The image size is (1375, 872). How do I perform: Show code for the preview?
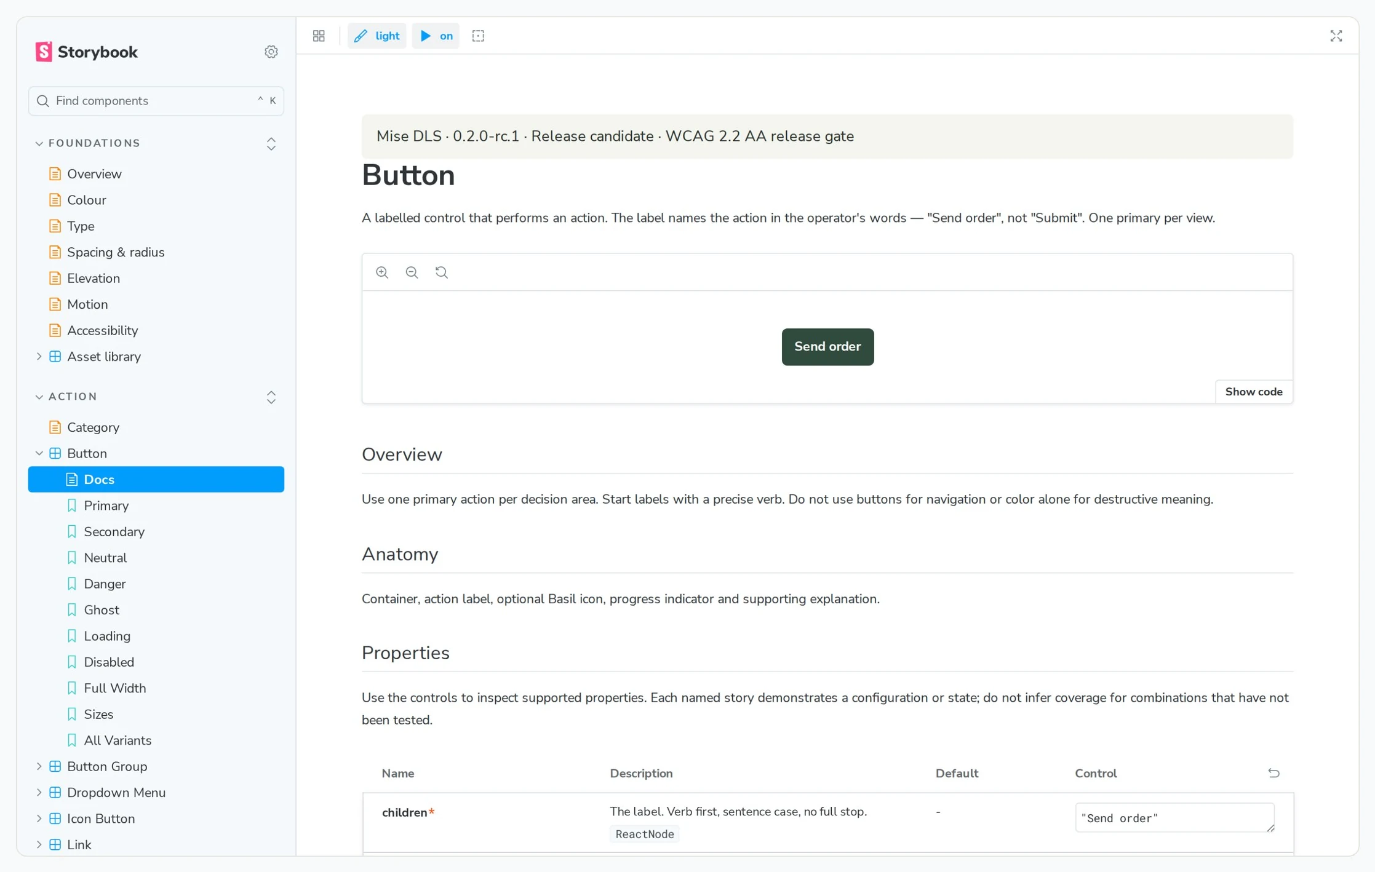(1254, 392)
